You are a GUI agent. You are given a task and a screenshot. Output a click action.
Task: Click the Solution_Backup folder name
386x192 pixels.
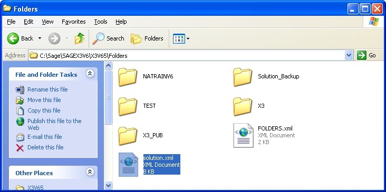click(278, 76)
